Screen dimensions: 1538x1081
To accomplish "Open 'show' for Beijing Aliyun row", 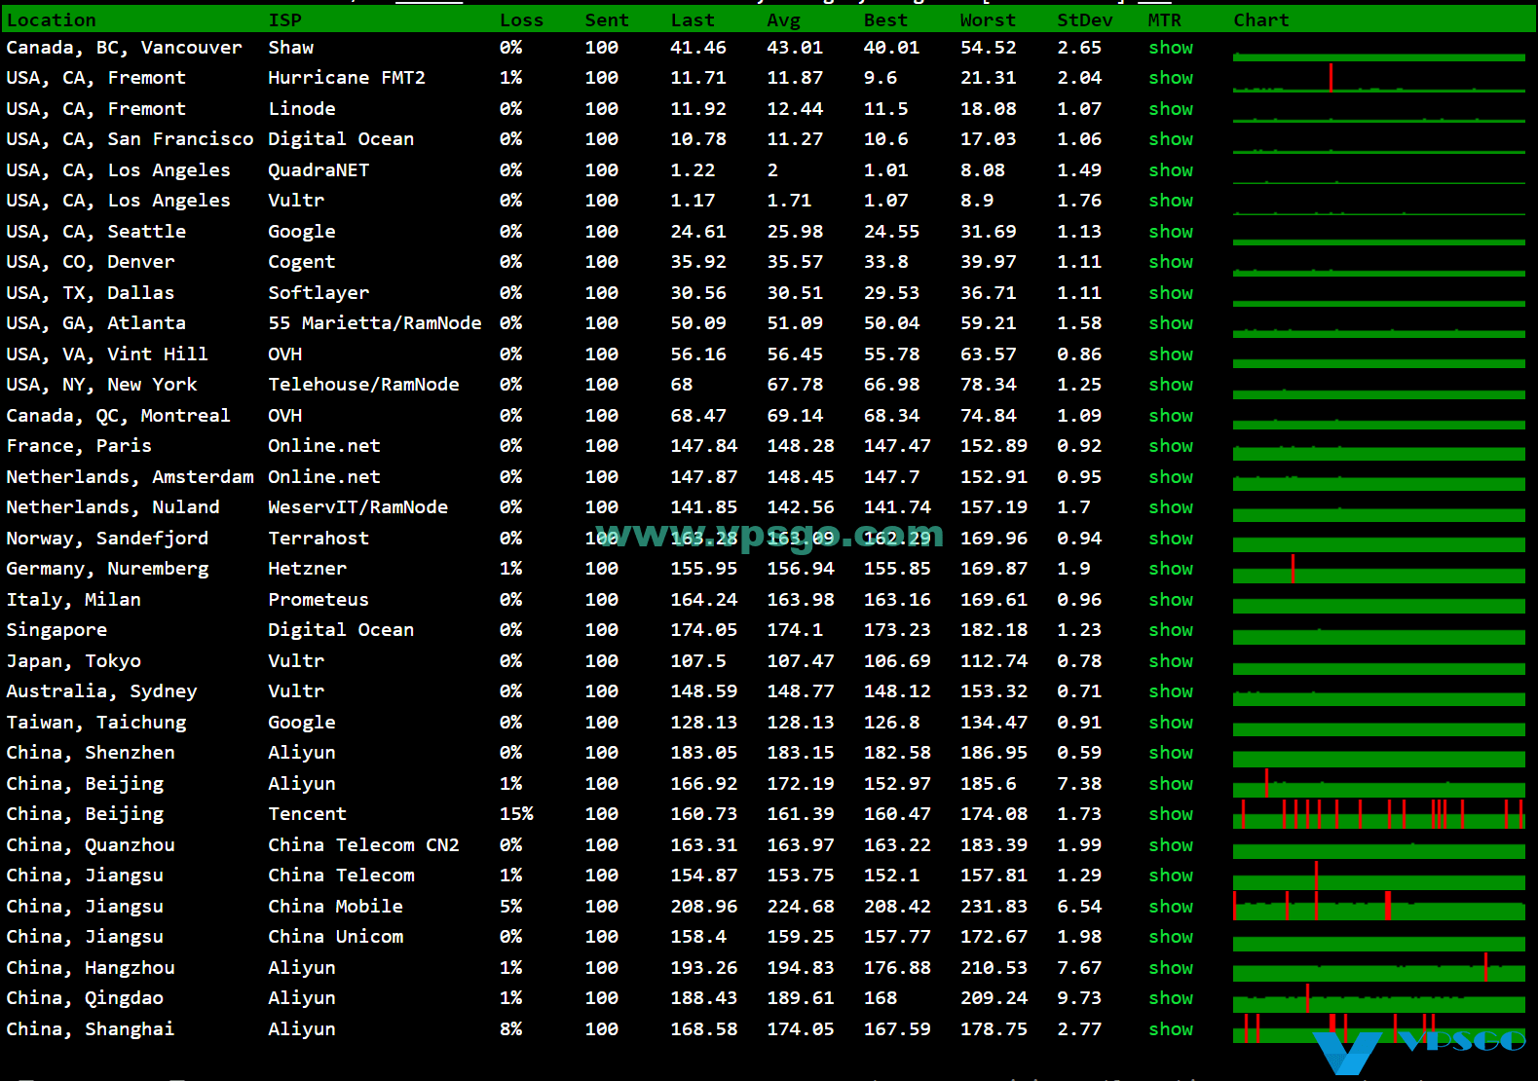I will tap(1170, 784).
